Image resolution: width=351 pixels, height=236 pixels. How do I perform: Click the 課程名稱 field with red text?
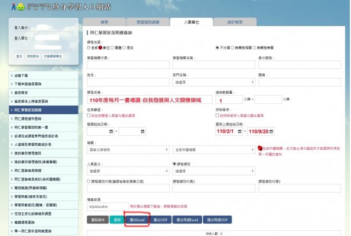point(149,100)
